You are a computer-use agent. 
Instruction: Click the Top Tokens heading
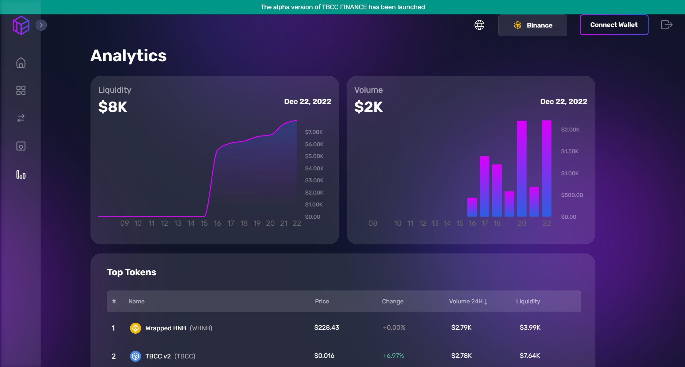pos(132,272)
